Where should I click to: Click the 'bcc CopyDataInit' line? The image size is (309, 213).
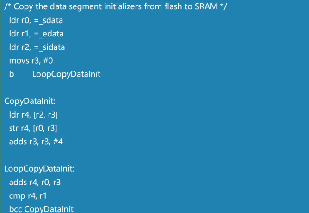41,209
